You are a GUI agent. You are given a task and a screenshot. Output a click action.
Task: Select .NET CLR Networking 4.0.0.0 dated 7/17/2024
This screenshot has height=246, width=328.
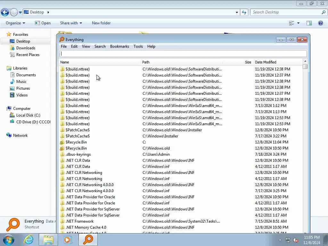(x=181, y=191)
